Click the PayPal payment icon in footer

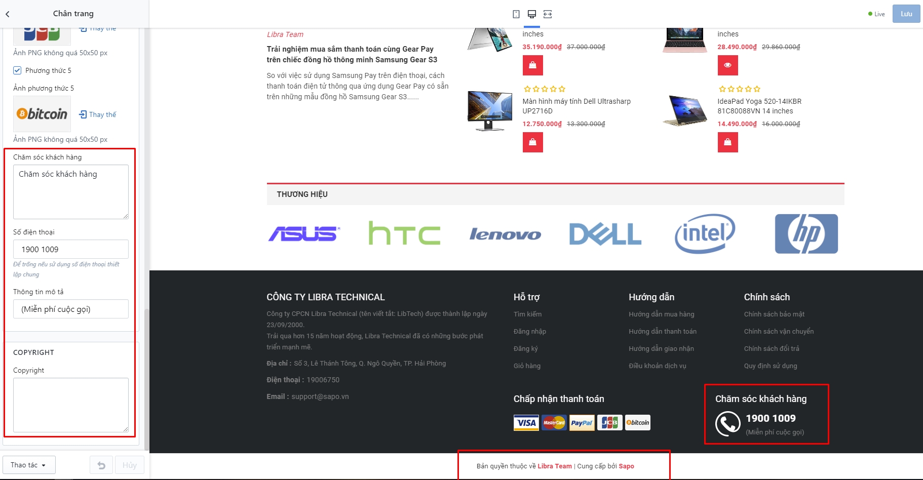pos(582,423)
